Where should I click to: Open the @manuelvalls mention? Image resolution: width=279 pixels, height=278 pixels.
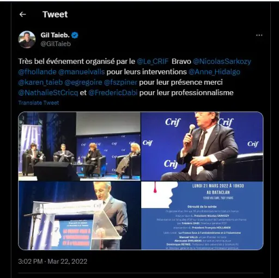[x=81, y=72]
